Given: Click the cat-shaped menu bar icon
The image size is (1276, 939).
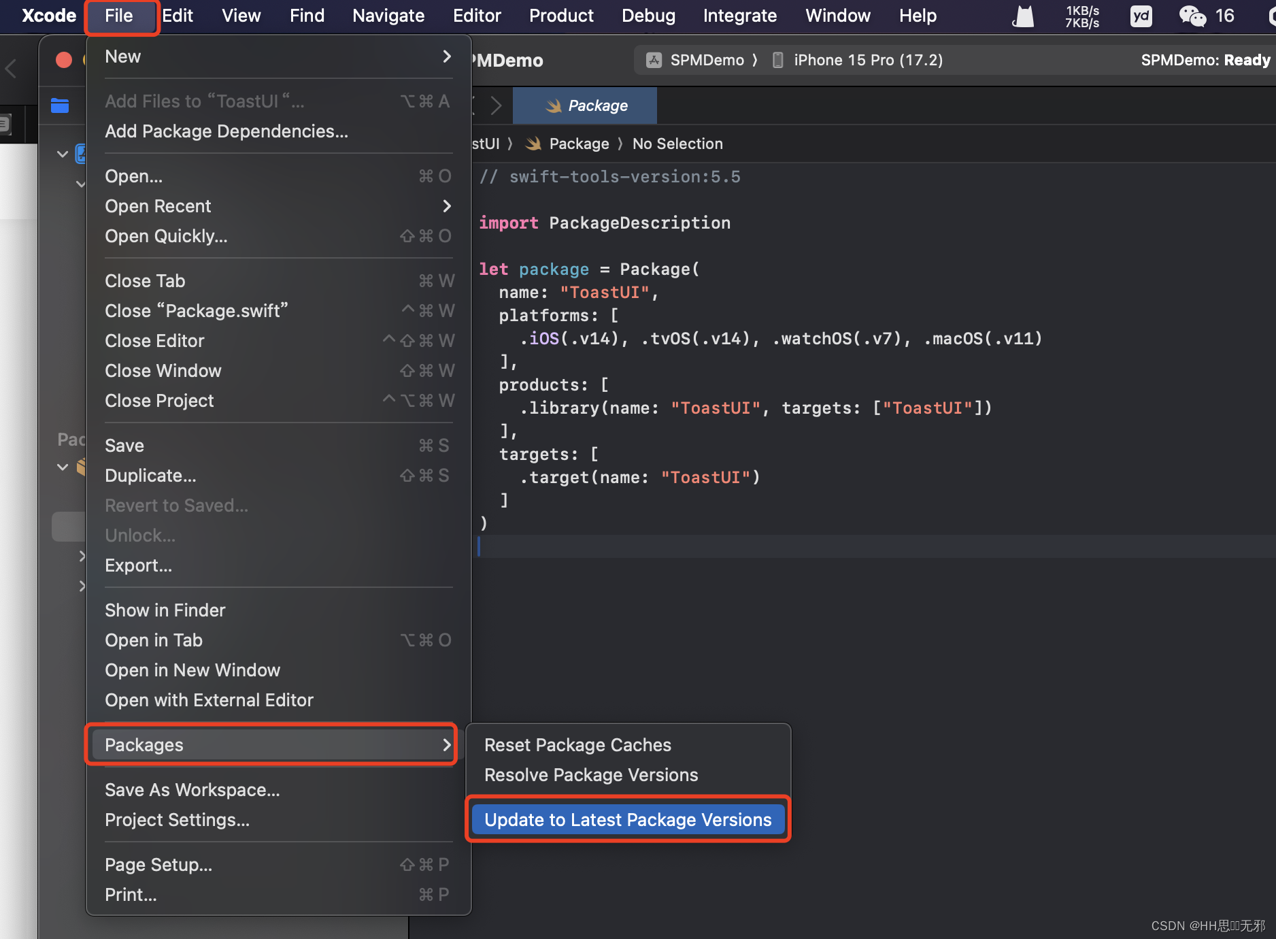Looking at the screenshot, I should click(1023, 16).
